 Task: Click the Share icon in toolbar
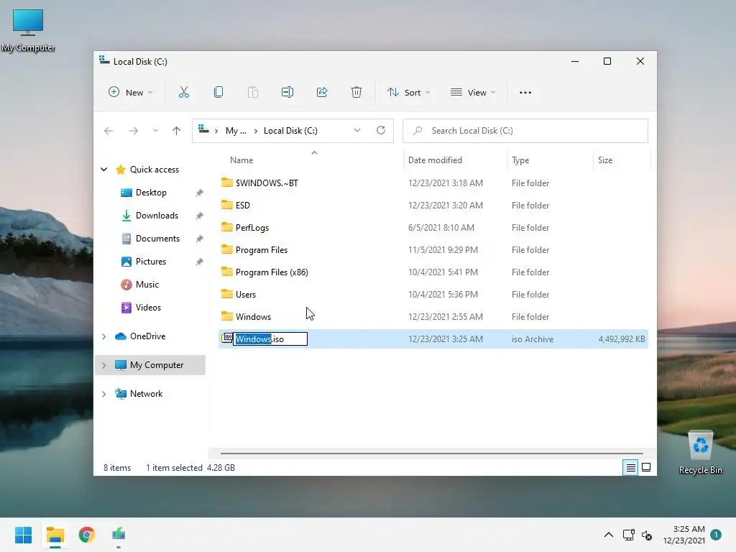coord(322,93)
